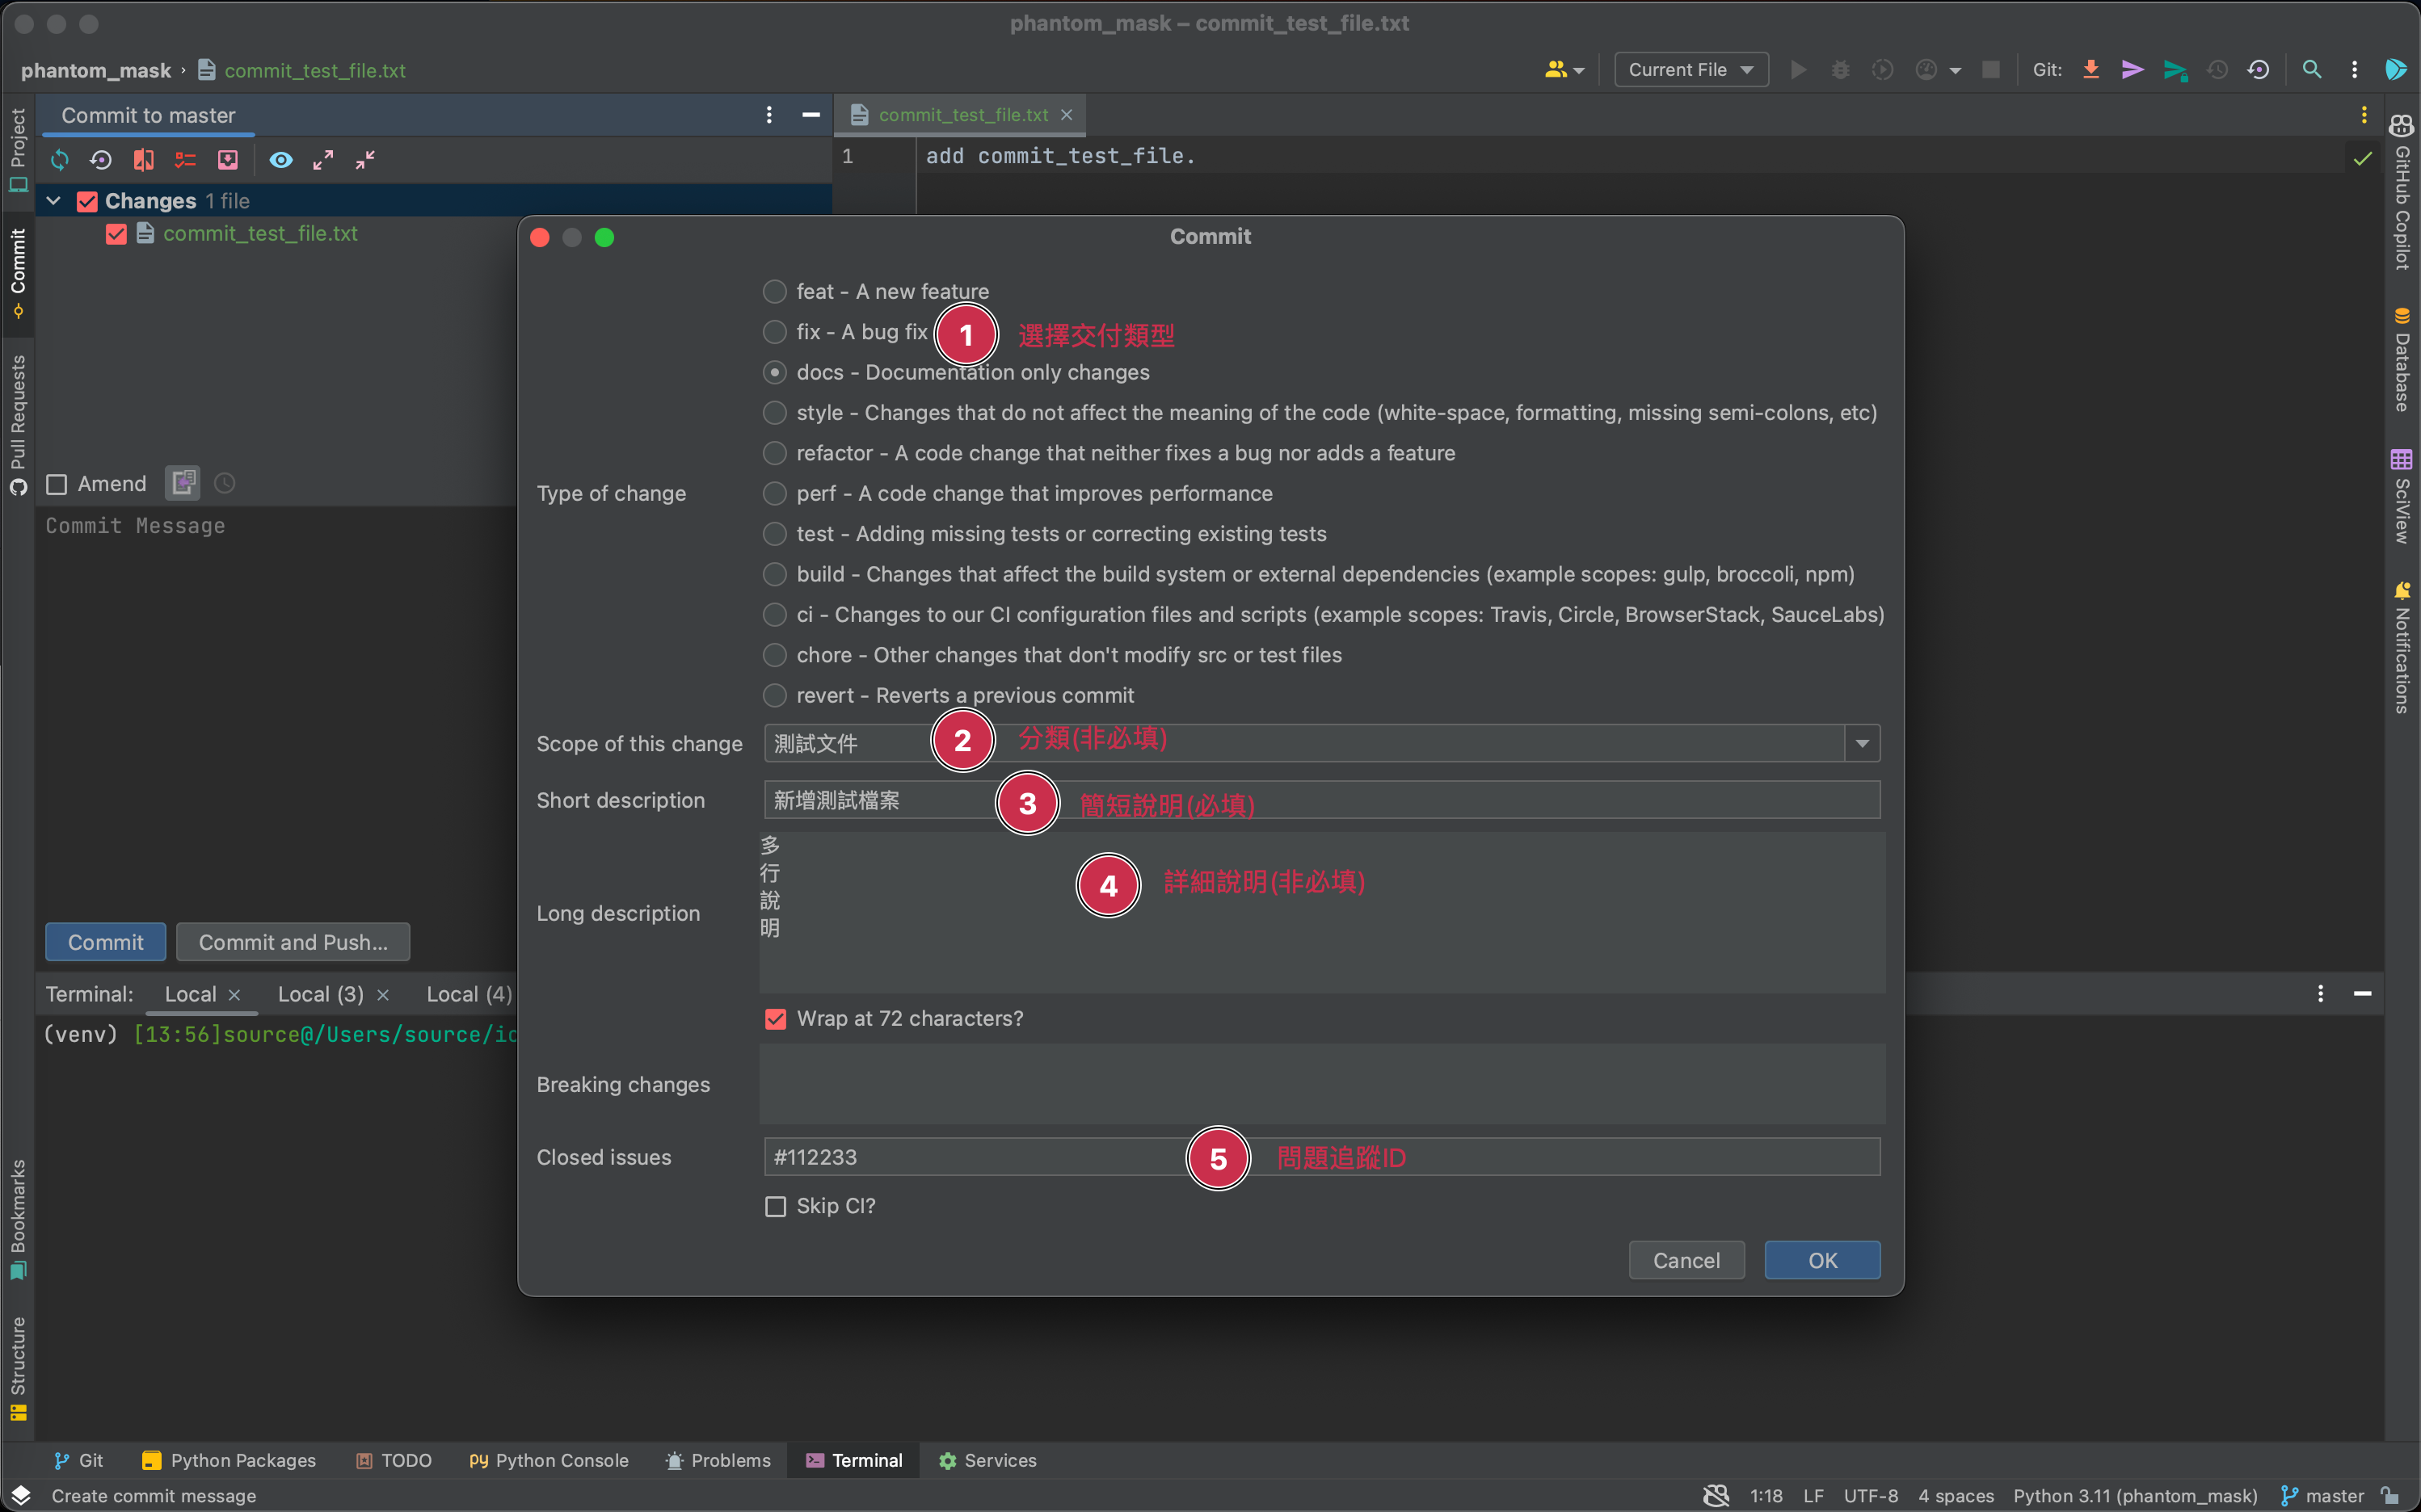The width and height of the screenshot is (2421, 1512).
Task: Switch to the Local (3) terminal tab
Action: 320,994
